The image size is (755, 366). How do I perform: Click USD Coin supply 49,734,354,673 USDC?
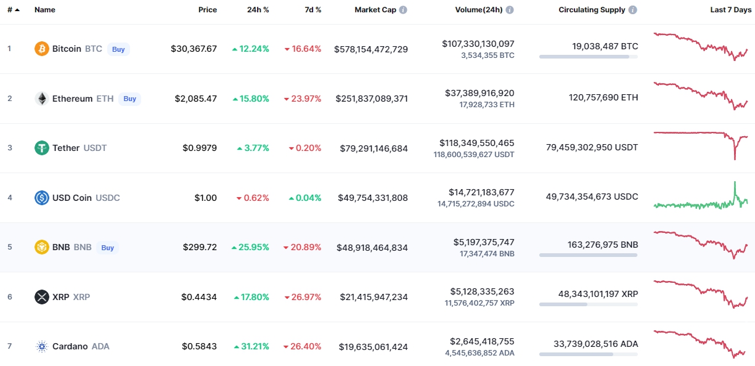tap(592, 197)
